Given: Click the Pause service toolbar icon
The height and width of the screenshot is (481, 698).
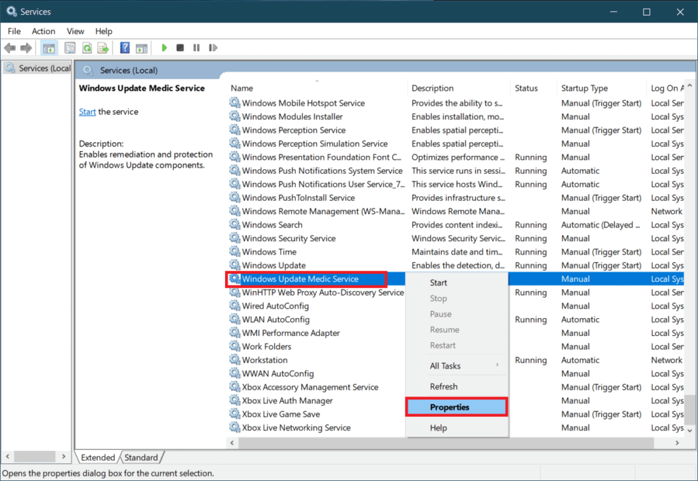Looking at the screenshot, I should [196, 47].
